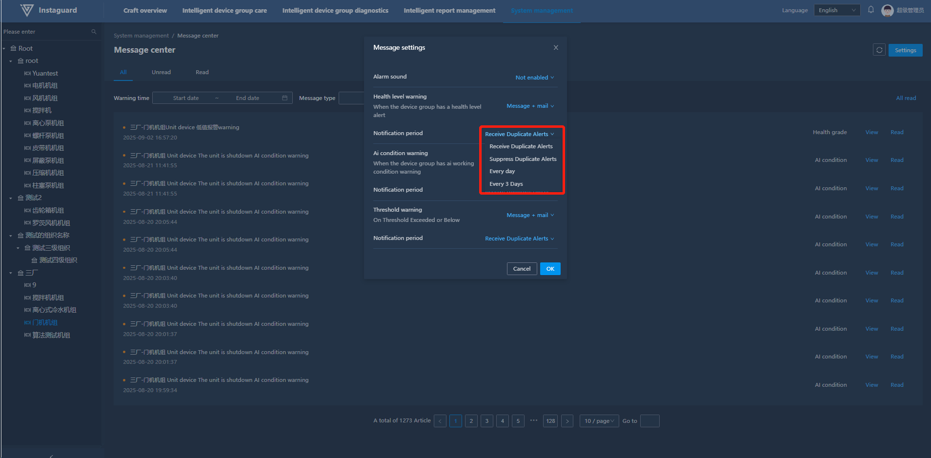Open Intelligent report management menu
This screenshot has width=931, height=458.
449,10
